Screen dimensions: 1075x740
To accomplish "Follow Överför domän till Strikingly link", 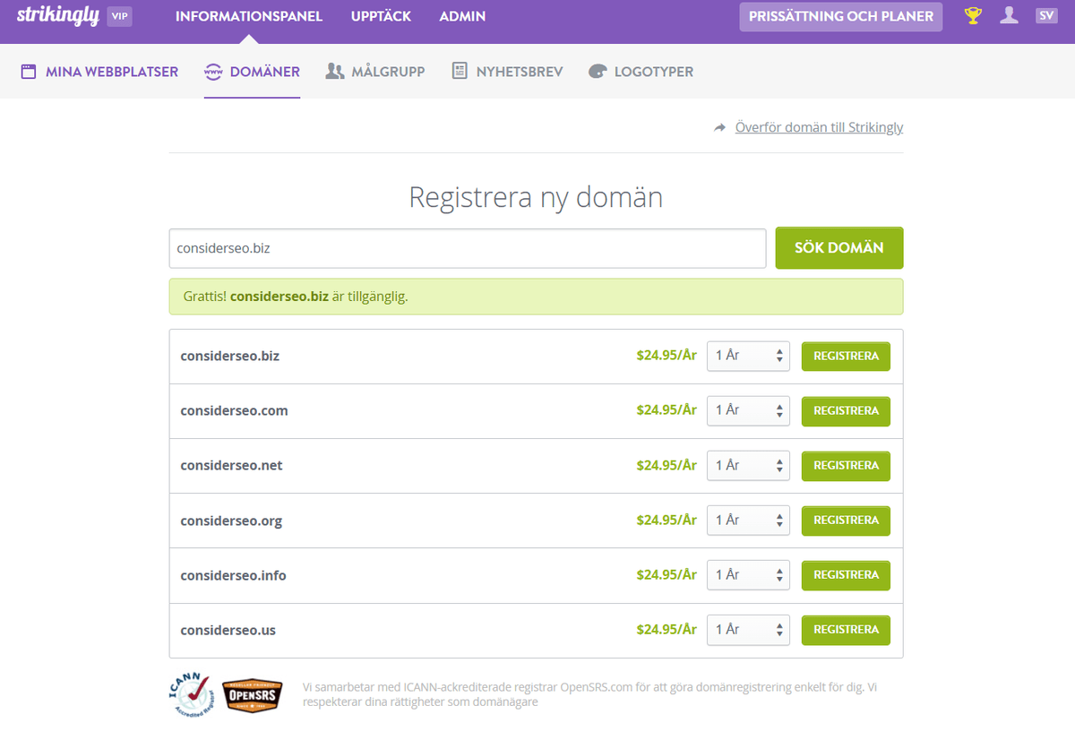I will tap(819, 127).
